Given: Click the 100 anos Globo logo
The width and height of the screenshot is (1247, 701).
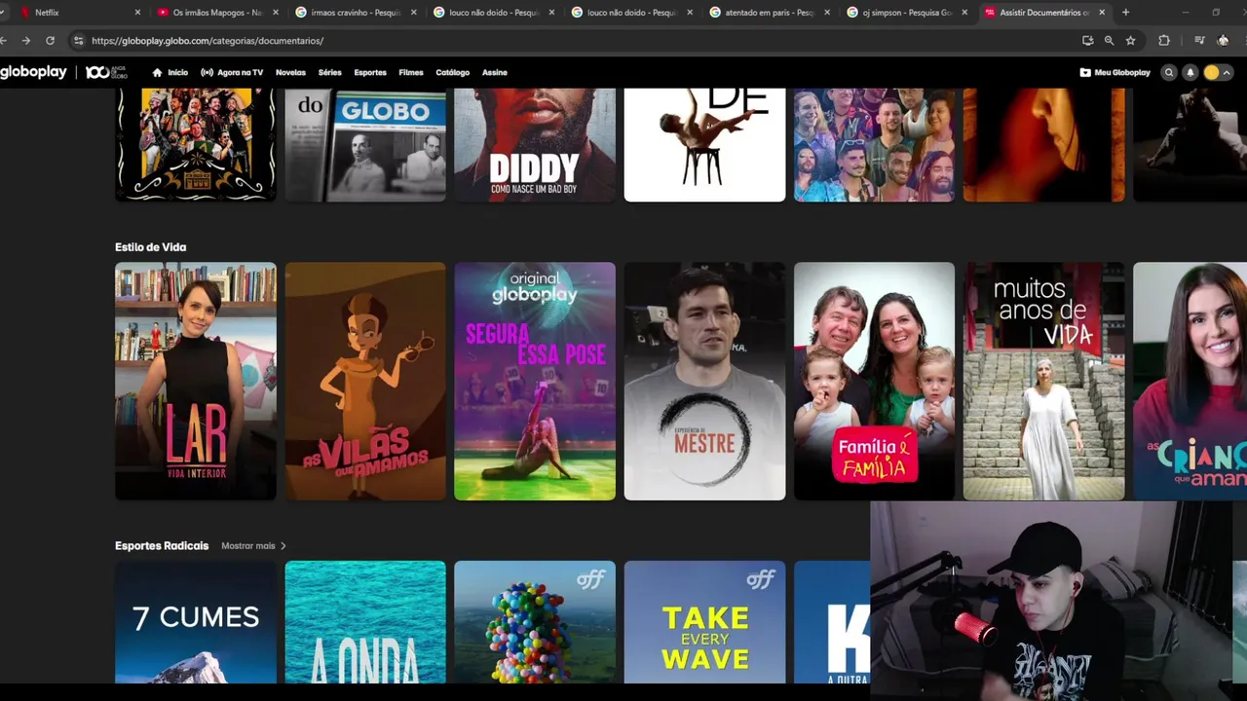Looking at the screenshot, I should 106,72.
